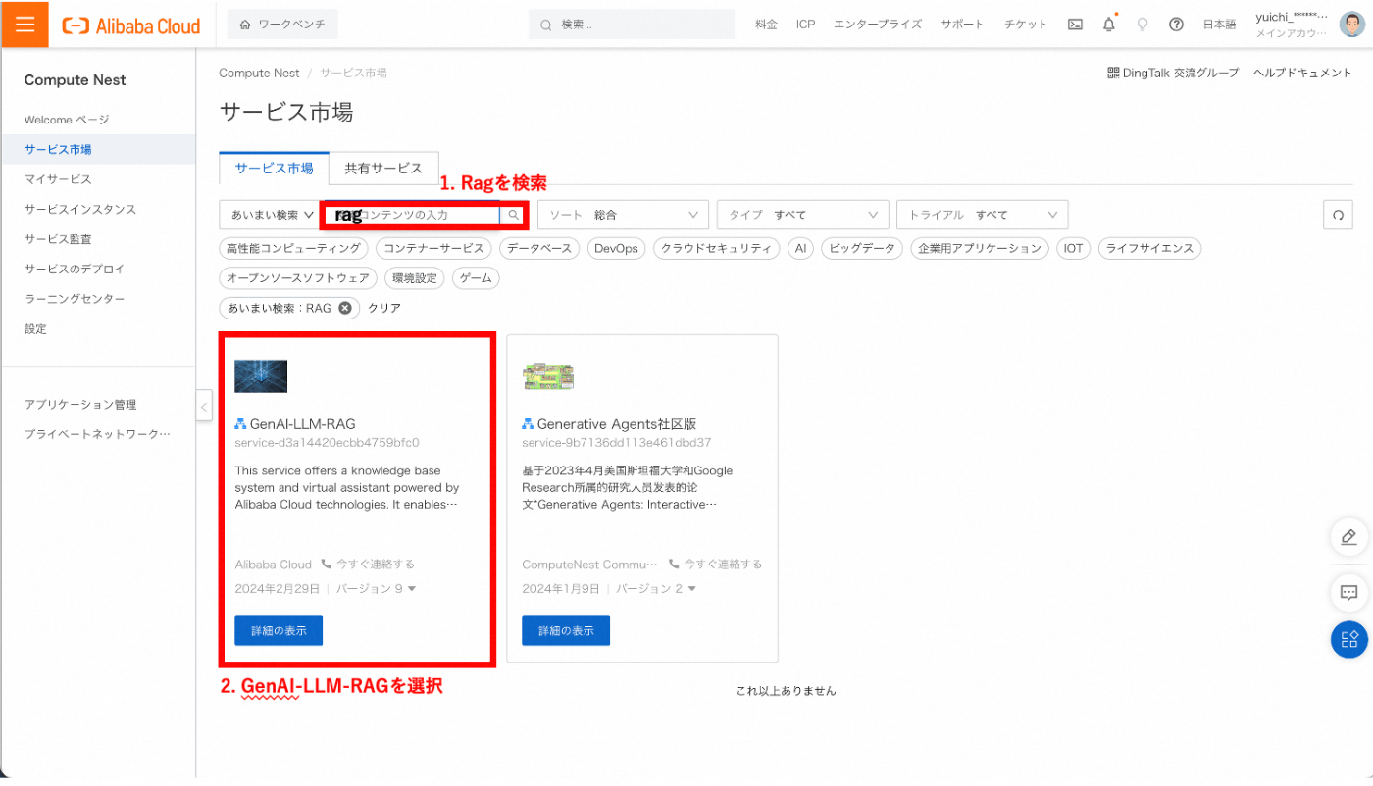Filter by AI category tag
Image resolution: width=1373 pixels, height=786 pixels.
click(800, 248)
